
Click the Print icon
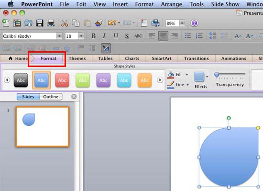tap(51, 23)
